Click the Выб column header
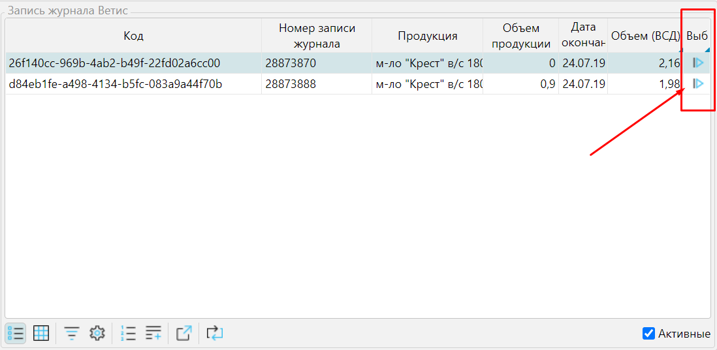 [x=697, y=36]
